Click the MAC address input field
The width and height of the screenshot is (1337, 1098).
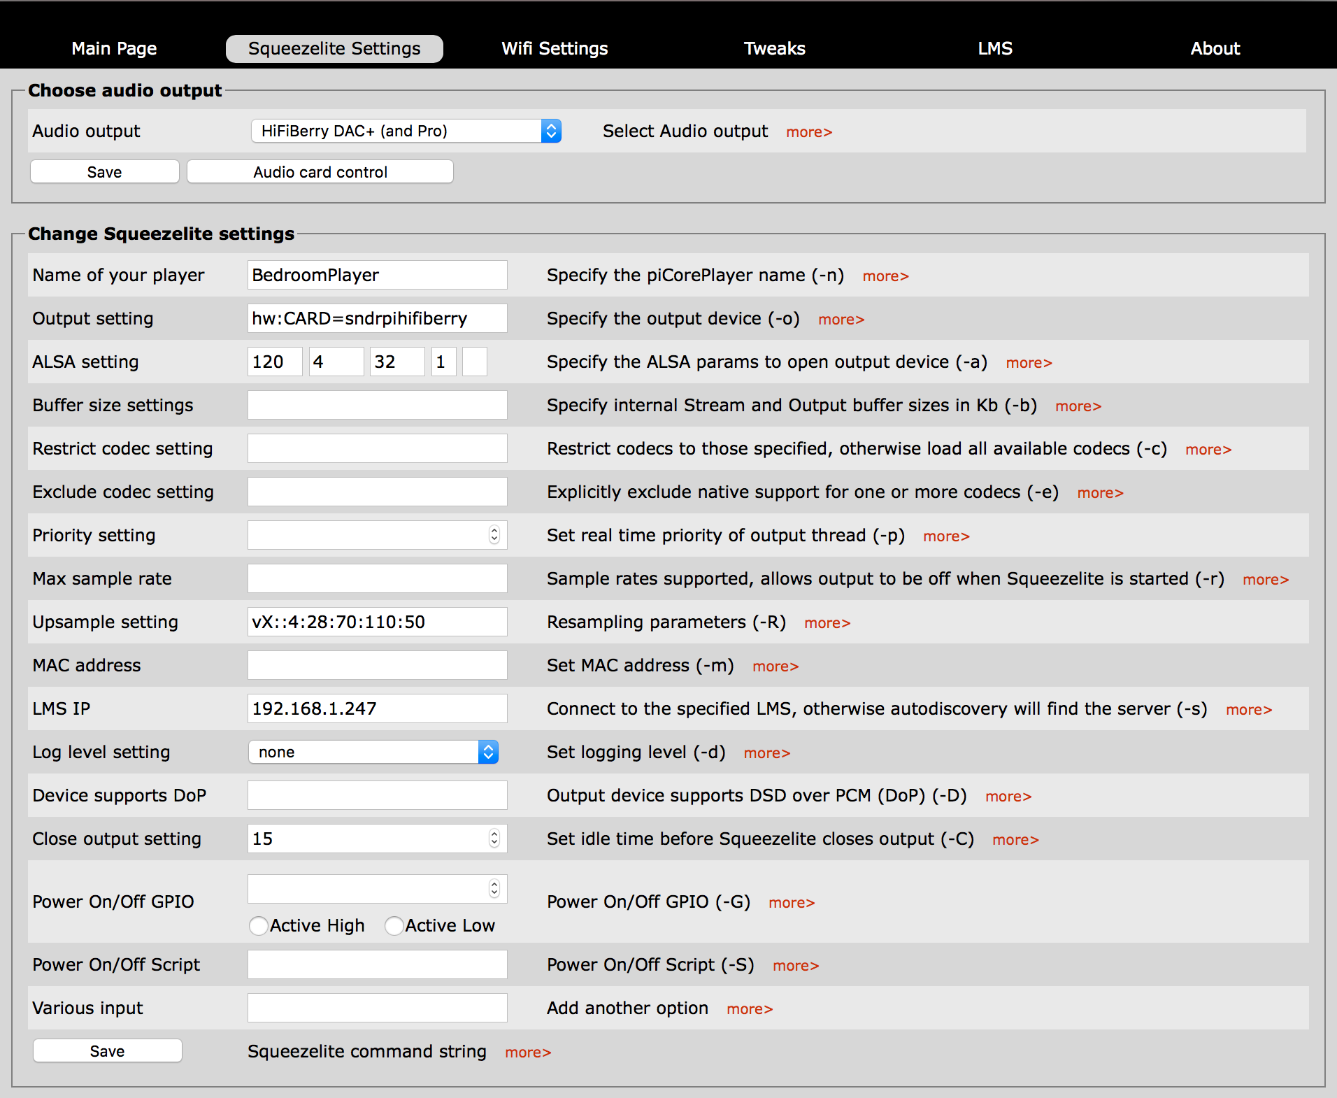pyautogui.click(x=378, y=665)
